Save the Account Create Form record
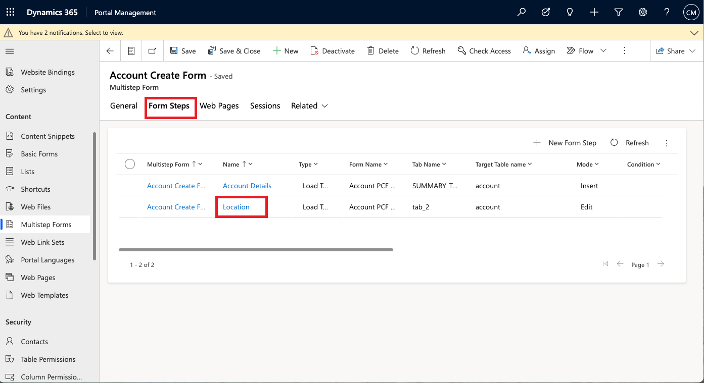The height and width of the screenshot is (383, 704). point(183,51)
